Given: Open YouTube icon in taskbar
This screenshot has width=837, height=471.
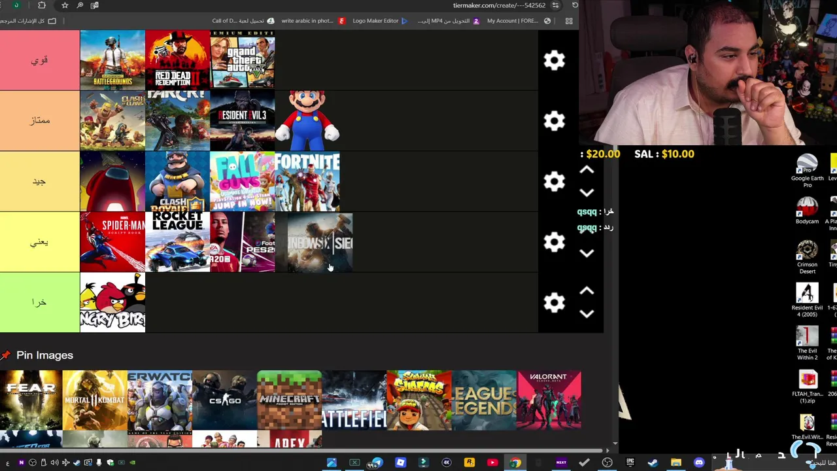Looking at the screenshot, I should pyautogui.click(x=492, y=462).
